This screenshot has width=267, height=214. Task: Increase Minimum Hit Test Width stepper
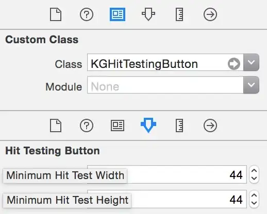[x=254, y=171]
